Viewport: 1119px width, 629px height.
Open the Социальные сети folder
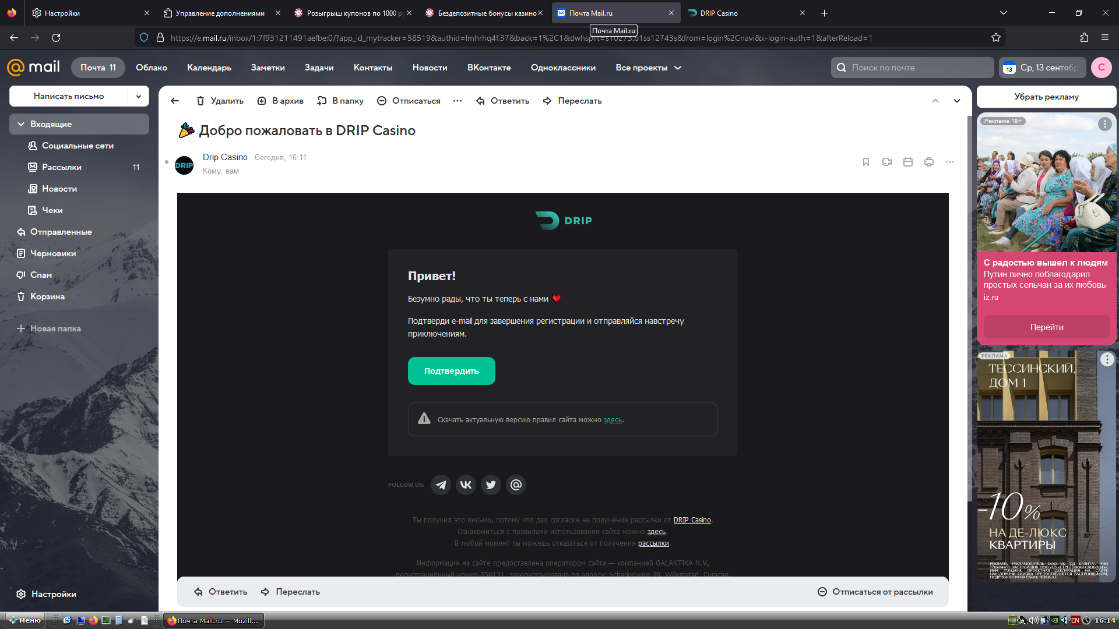tap(79, 146)
